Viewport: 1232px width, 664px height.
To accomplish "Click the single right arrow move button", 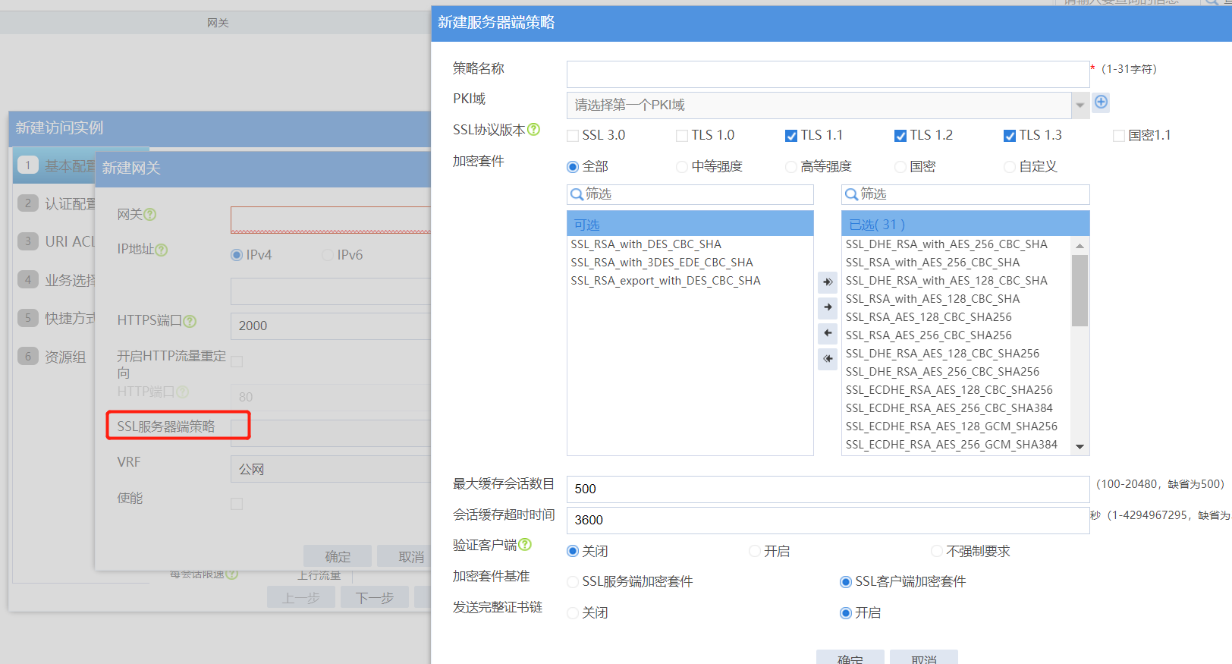I will click(x=828, y=307).
